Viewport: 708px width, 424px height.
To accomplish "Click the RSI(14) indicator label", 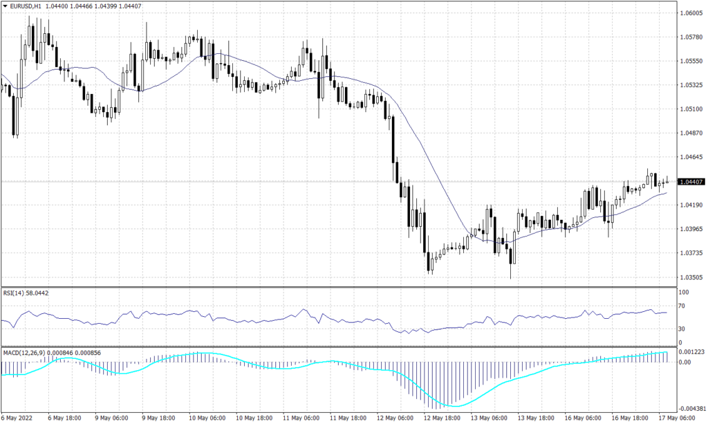I will (x=15, y=293).
